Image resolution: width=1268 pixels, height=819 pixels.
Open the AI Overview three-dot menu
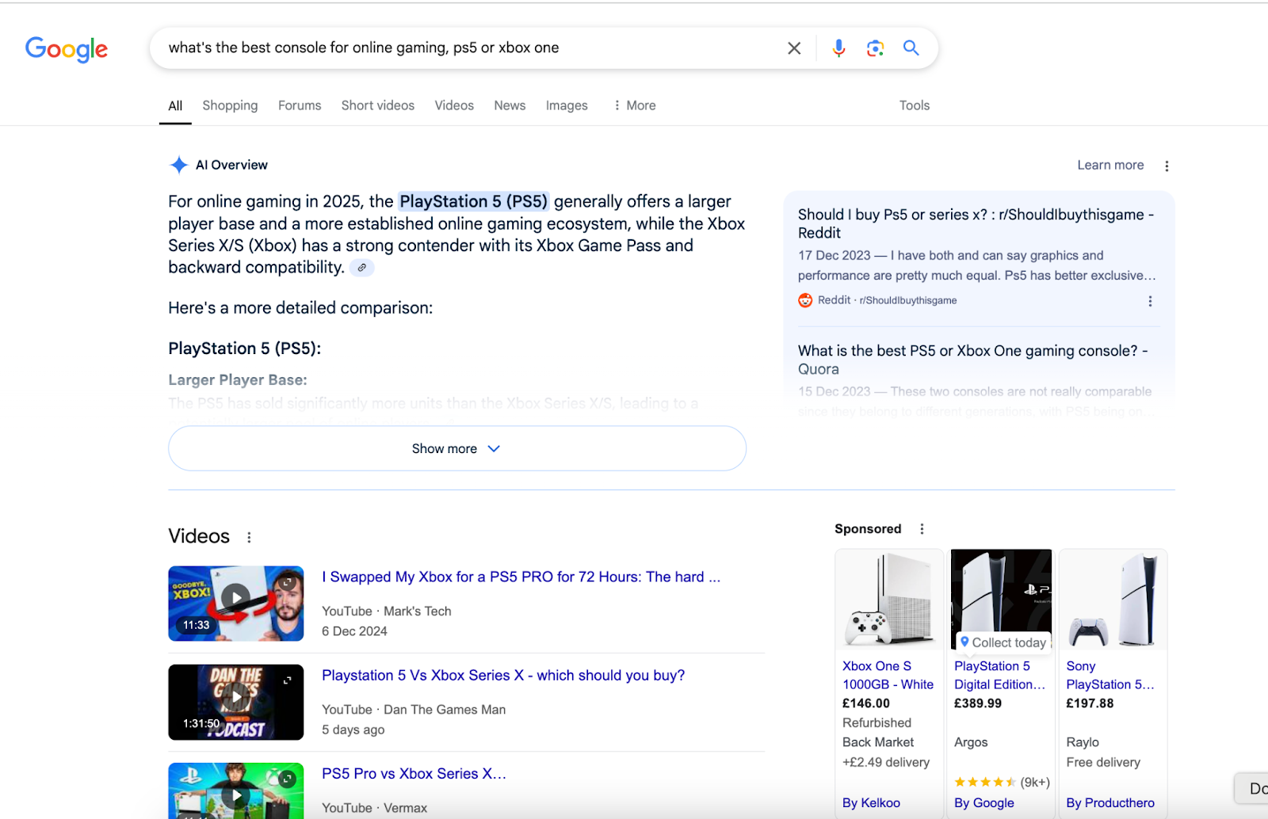click(1167, 166)
